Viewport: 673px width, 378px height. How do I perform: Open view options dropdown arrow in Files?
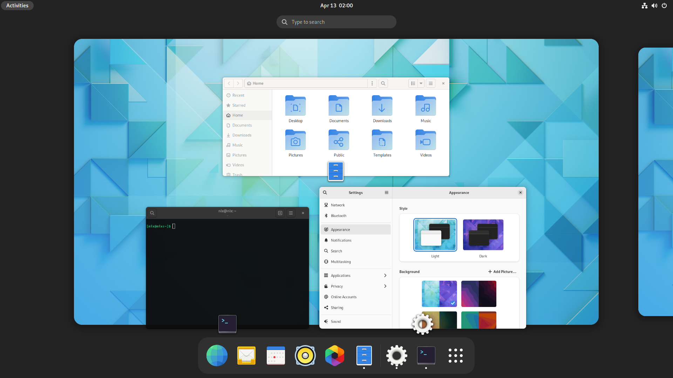click(421, 83)
